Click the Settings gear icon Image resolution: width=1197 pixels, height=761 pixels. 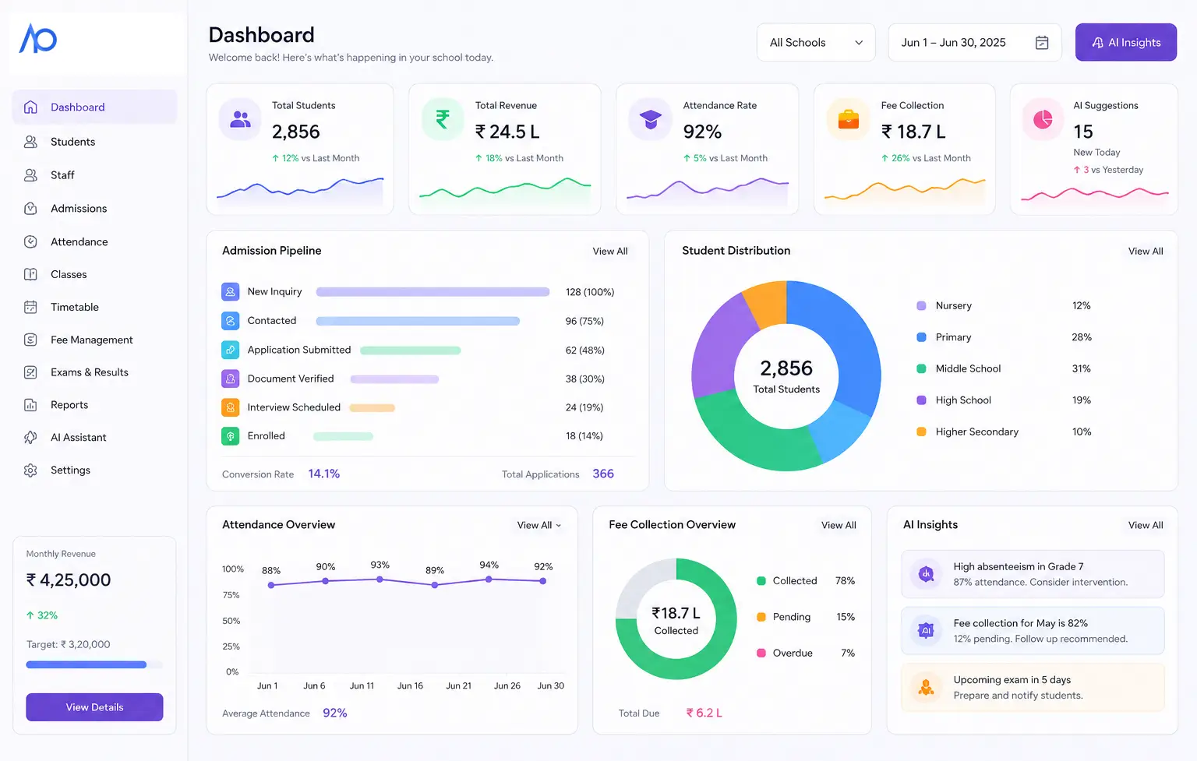coord(30,470)
